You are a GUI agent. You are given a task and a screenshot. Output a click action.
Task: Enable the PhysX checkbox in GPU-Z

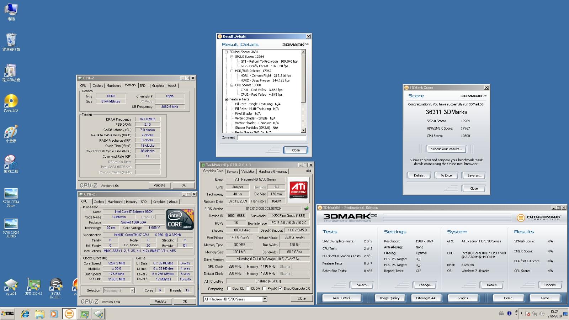coord(264,289)
